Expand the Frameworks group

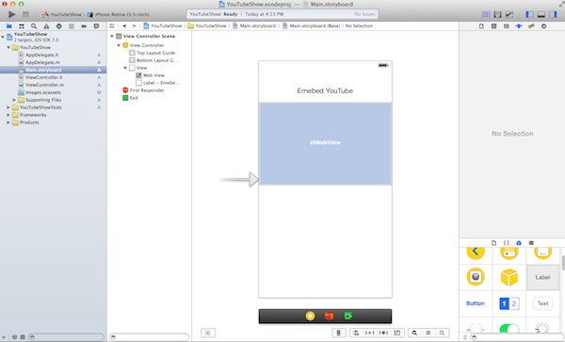pyautogui.click(x=8, y=115)
